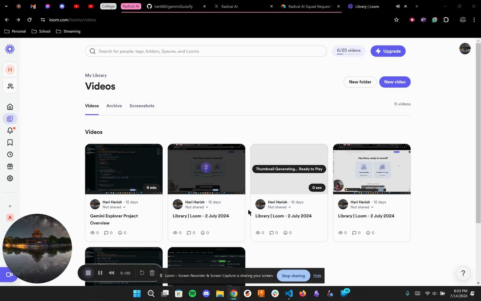Click the reactions smiley on Gemini Explorer video
481x301 pixels.
120,233
